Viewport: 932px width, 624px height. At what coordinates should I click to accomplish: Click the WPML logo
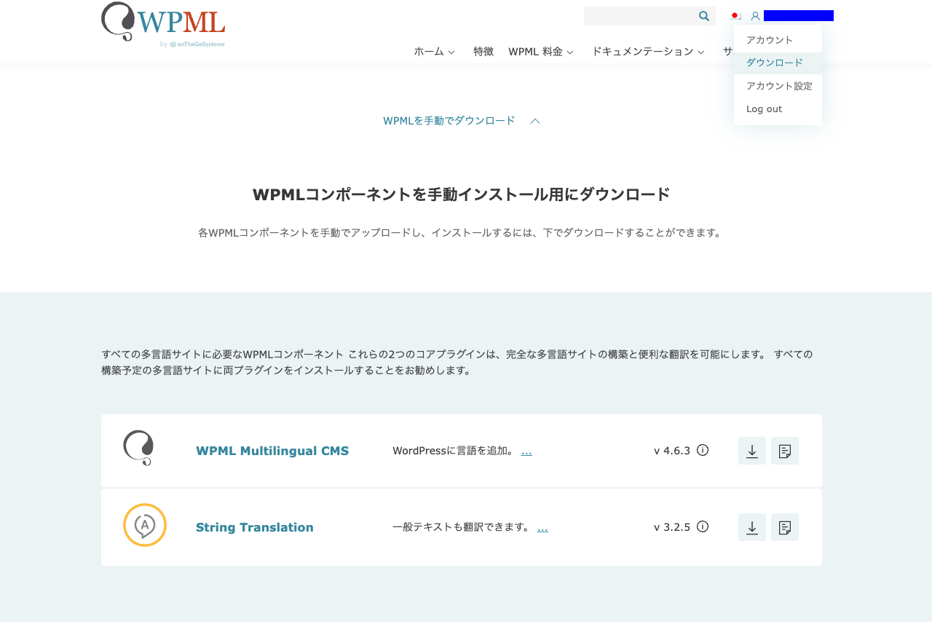pos(163,25)
